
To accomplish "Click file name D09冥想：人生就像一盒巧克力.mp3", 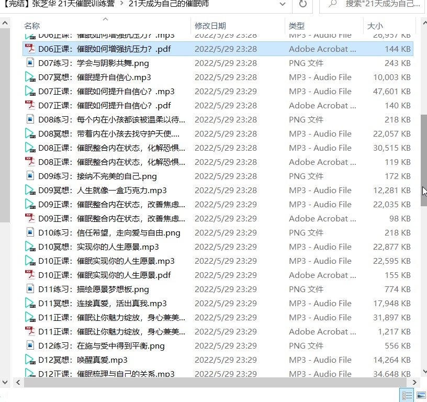I will (103, 191).
